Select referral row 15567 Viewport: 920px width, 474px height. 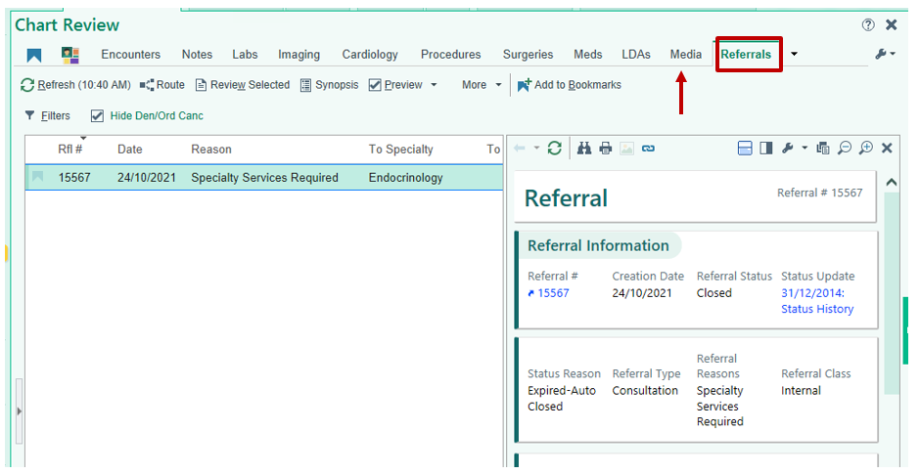coord(264,178)
